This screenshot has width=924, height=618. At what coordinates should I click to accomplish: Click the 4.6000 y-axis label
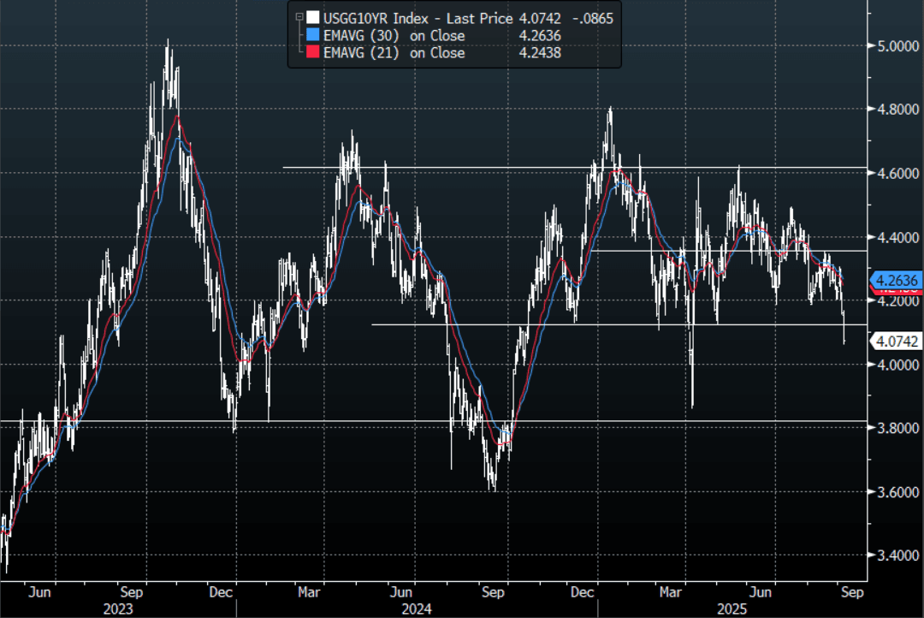coord(894,173)
